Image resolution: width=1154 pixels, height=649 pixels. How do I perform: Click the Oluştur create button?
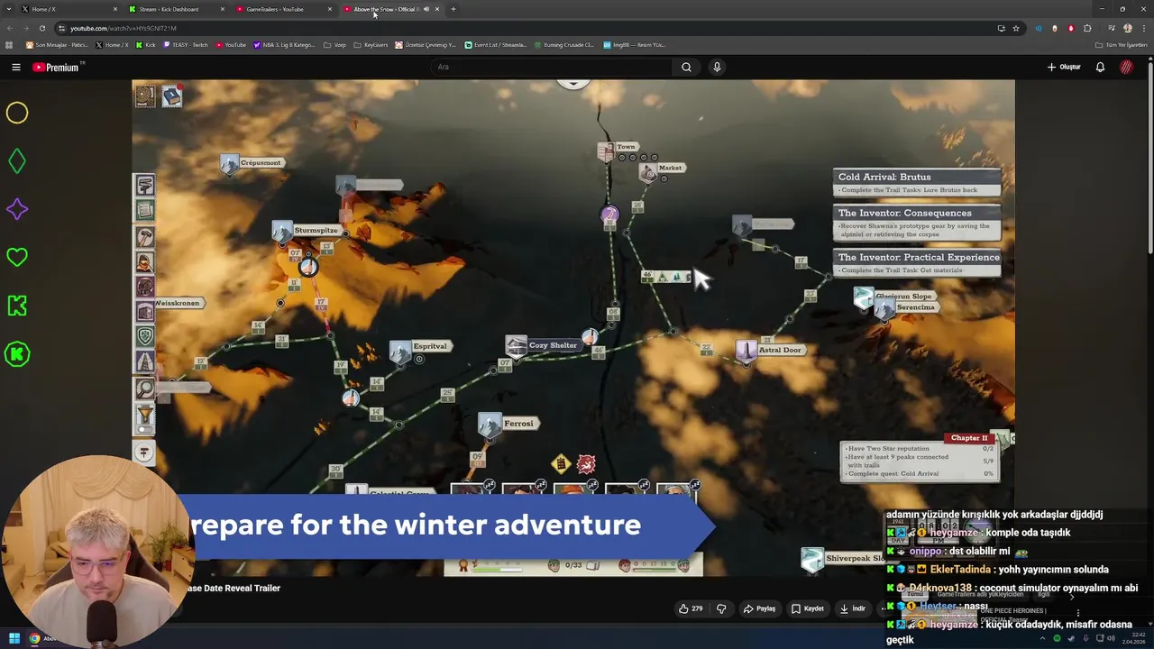click(1064, 67)
